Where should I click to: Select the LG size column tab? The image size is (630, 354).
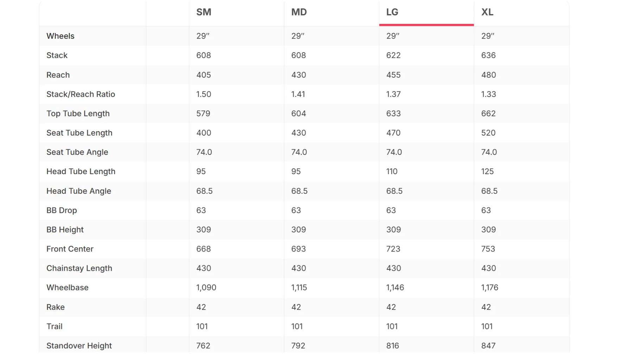426,13
